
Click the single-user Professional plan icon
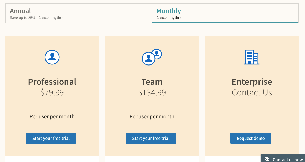point(52,57)
